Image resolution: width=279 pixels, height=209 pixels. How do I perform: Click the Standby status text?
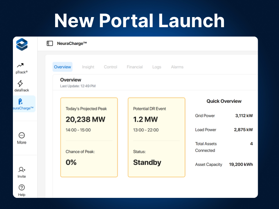click(147, 162)
